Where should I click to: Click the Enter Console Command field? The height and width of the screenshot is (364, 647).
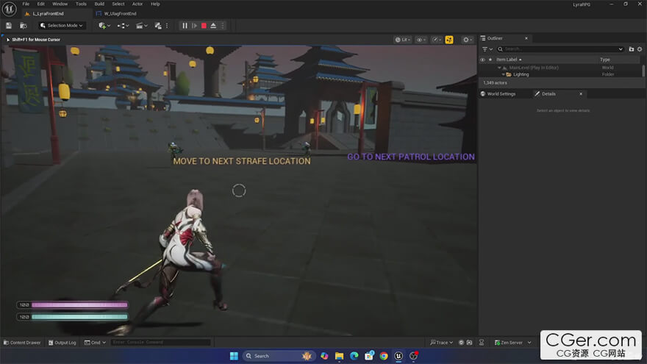[x=160, y=343]
